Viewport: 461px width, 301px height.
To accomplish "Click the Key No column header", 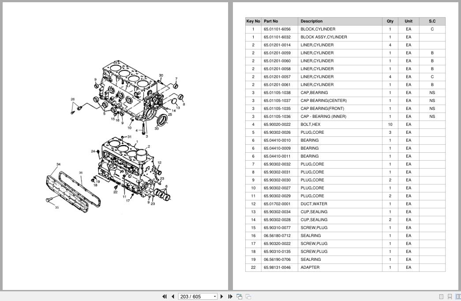I will [x=253, y=21].
